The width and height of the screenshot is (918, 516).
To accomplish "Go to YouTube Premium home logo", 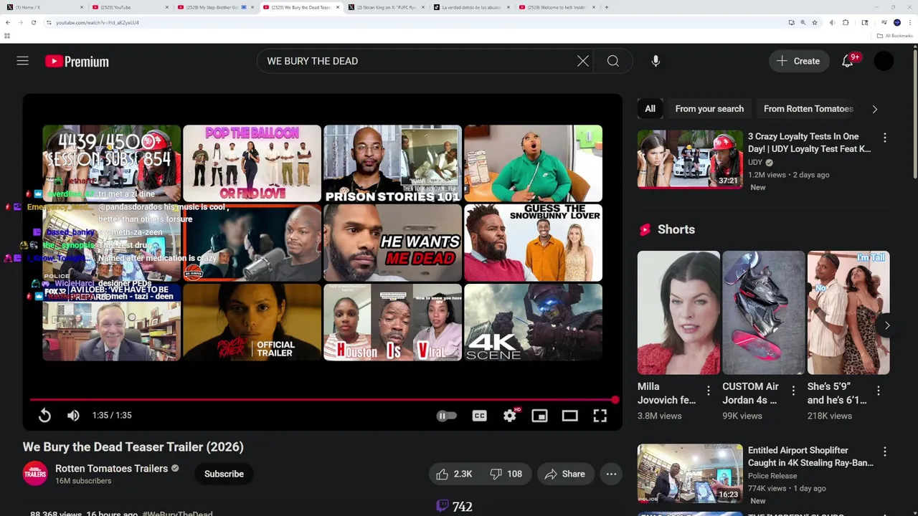I will pyautogui.click(x=77, y=62).
